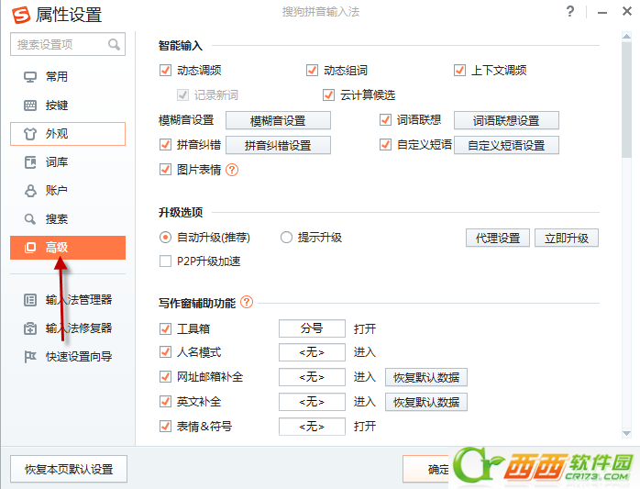Click the 代理设置 button

498,238
